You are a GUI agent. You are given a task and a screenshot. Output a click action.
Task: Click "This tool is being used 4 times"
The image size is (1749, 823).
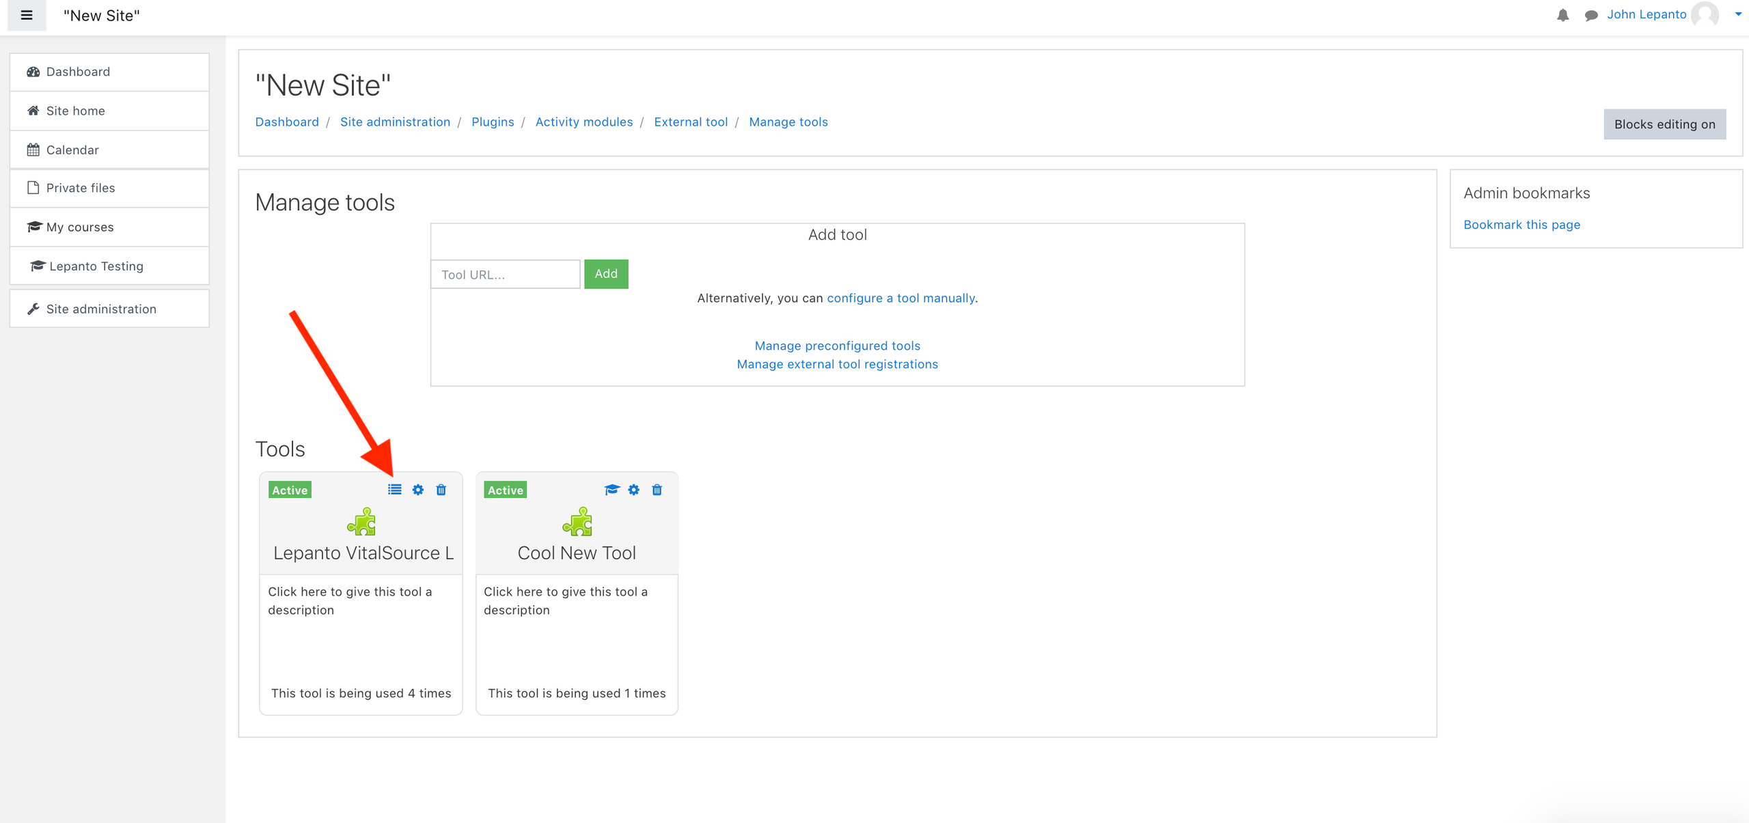point(361,693)
